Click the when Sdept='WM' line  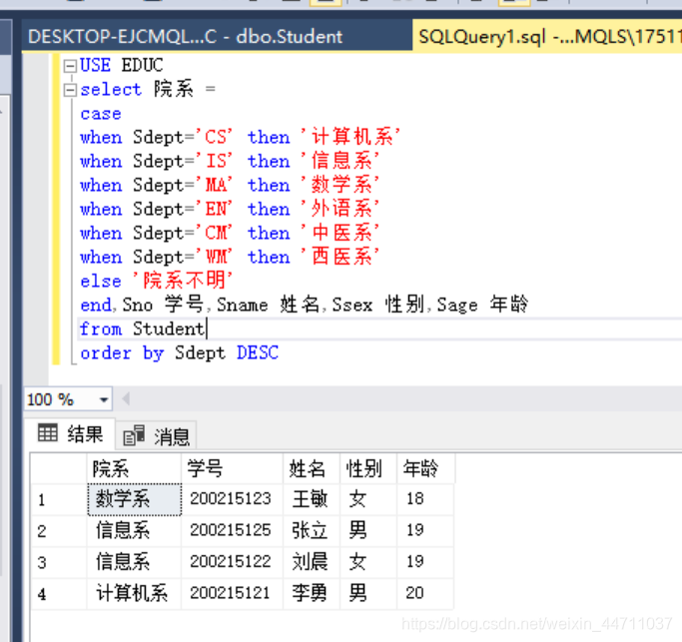click(x=230, y=257)
